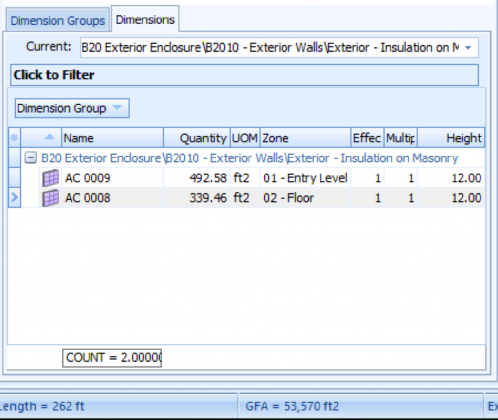
Task: Click the area icon for AC 0009
Action: click(x=51, y=178)
